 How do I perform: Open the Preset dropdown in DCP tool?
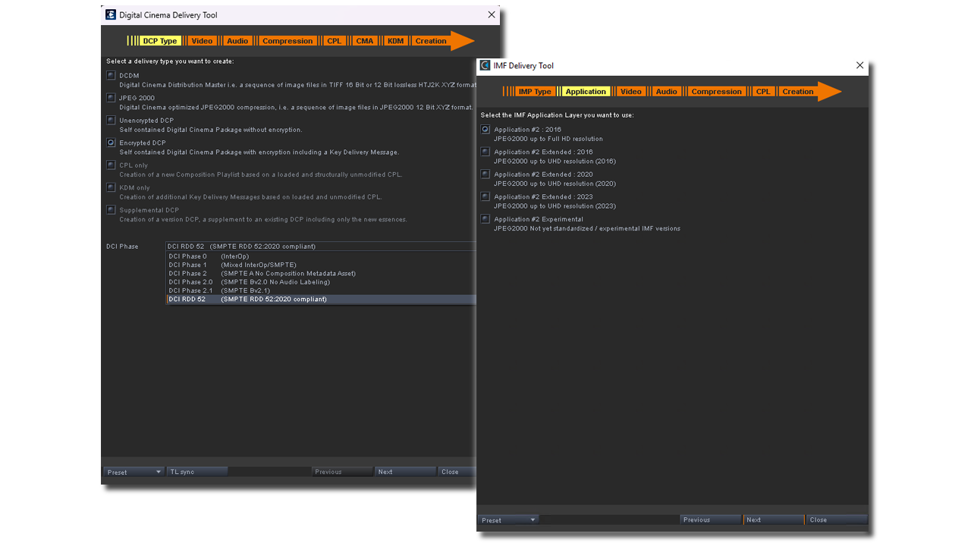(134, 472)
